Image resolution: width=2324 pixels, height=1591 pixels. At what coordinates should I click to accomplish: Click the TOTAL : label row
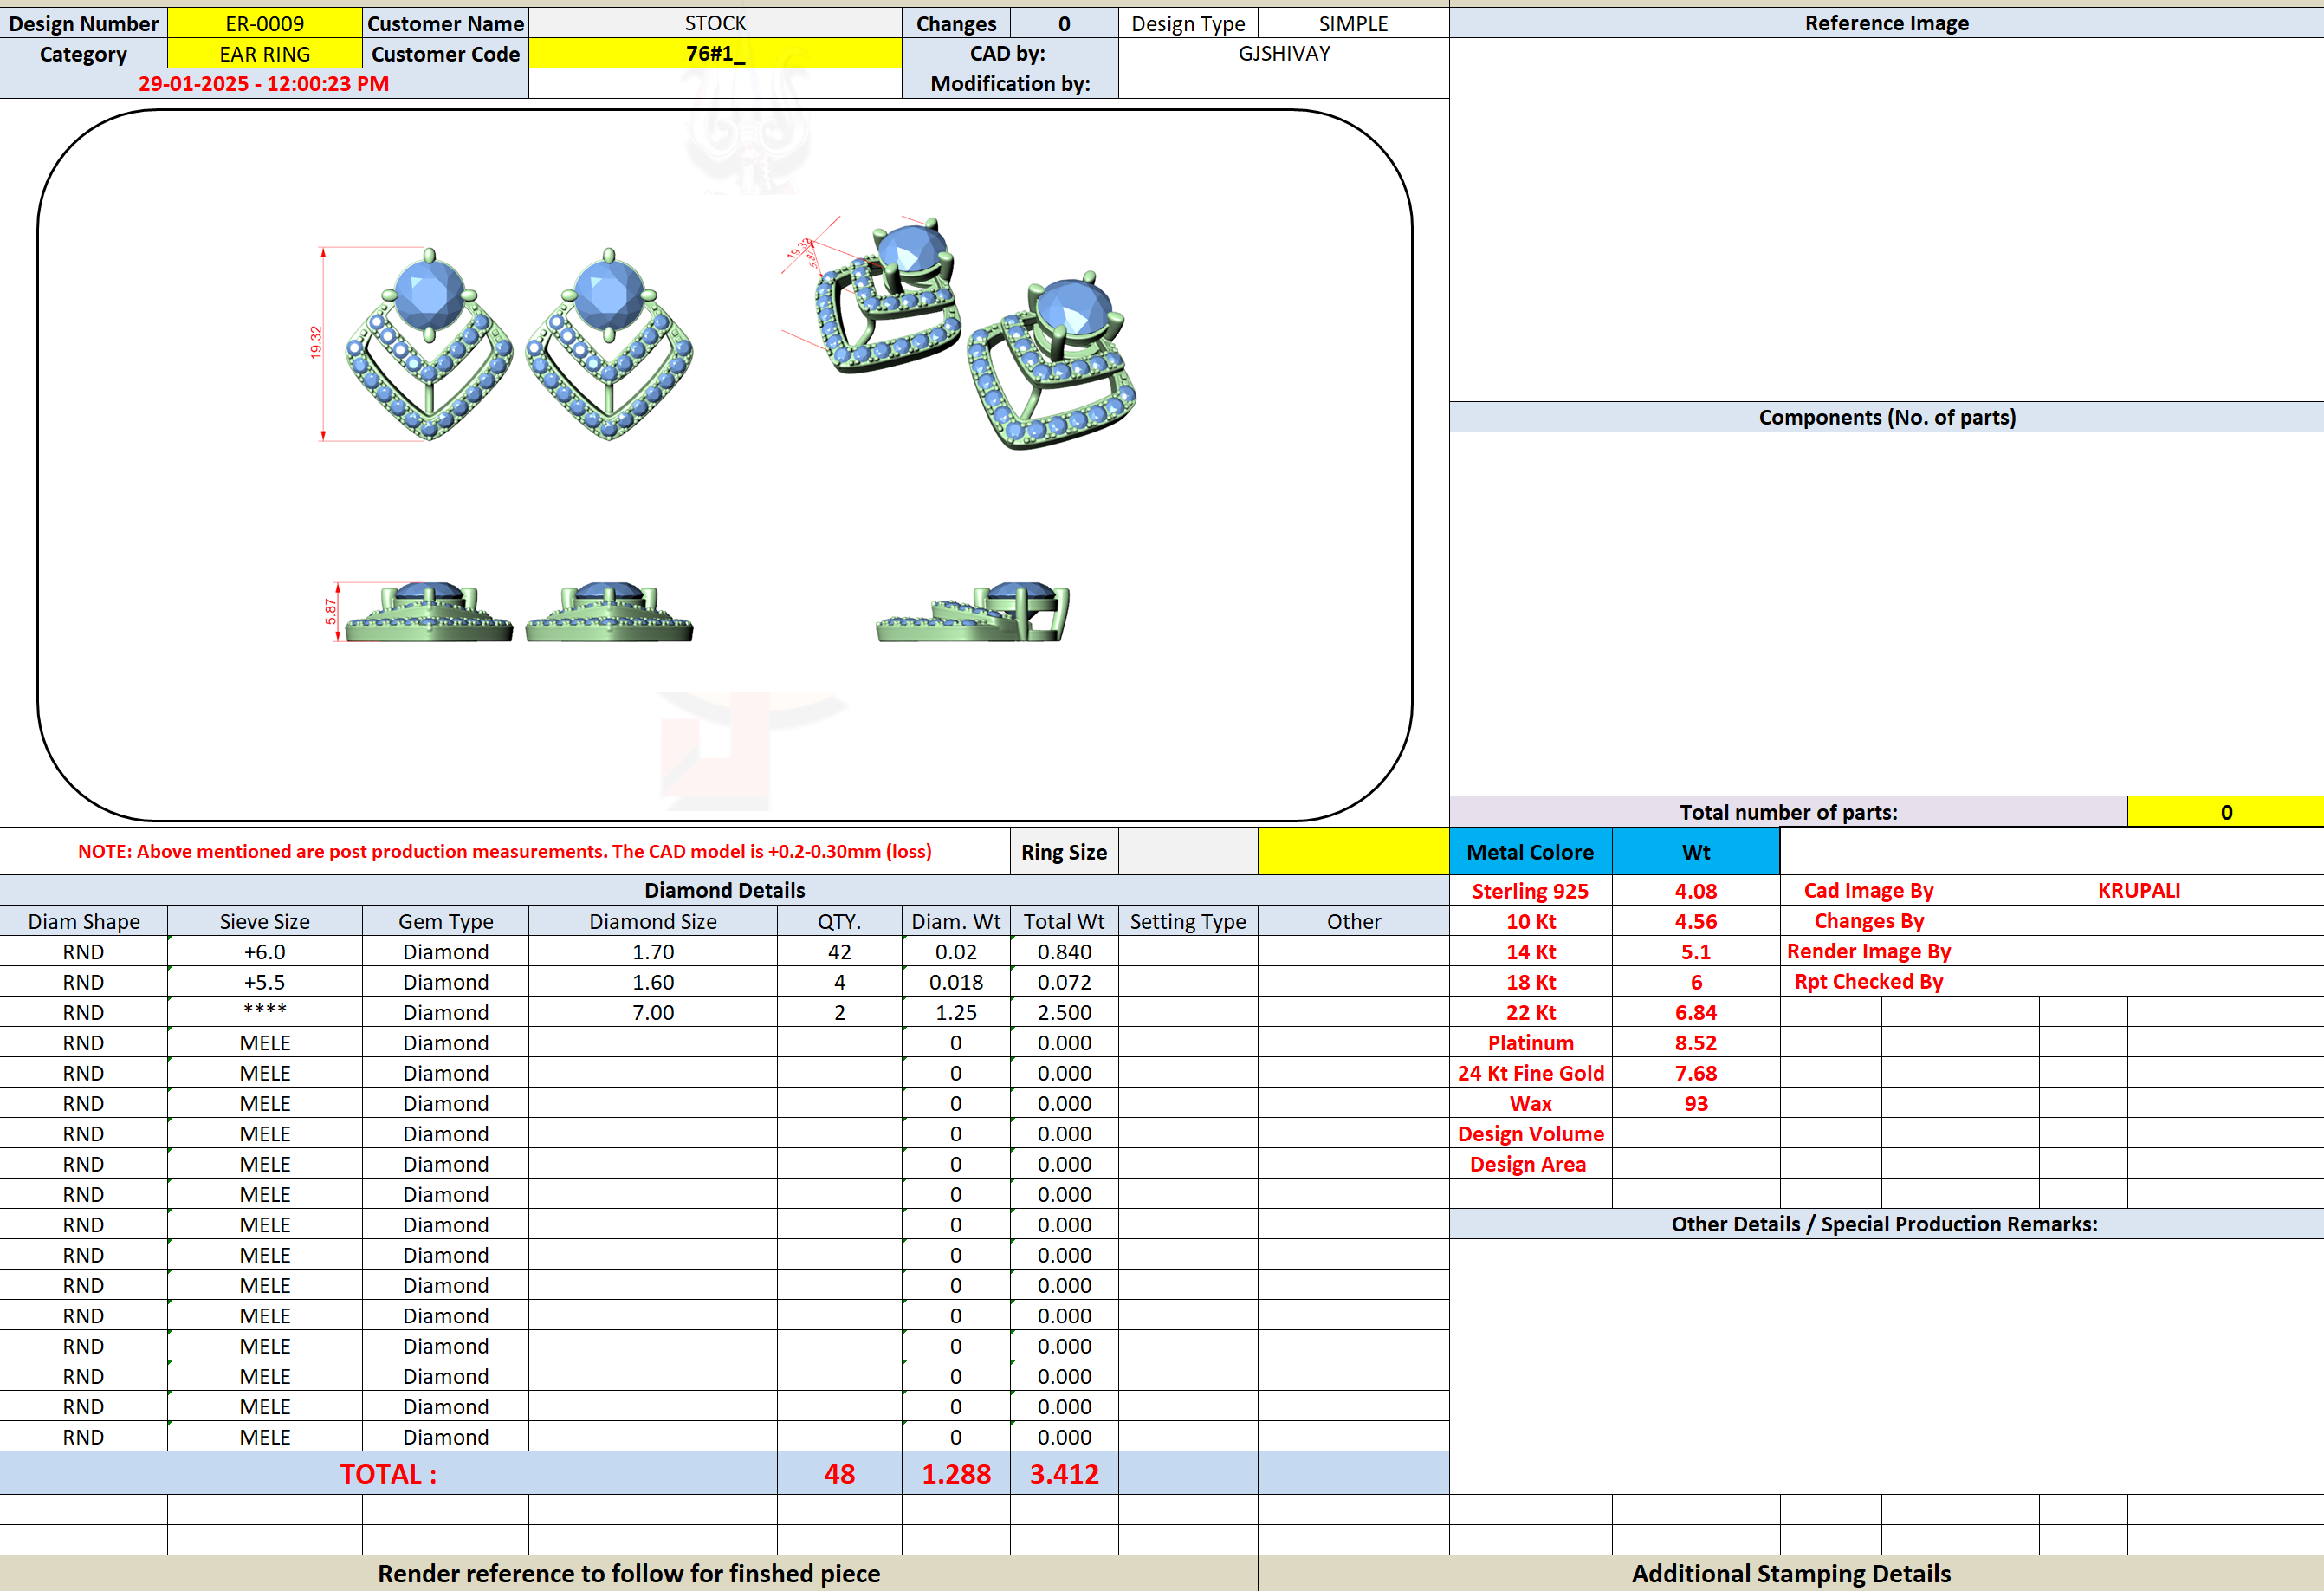point(388,1474)
